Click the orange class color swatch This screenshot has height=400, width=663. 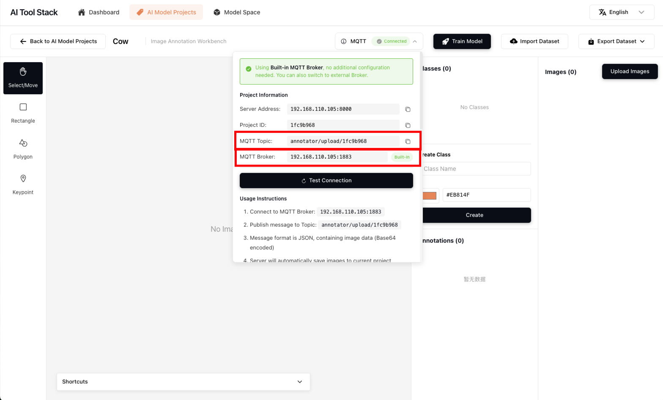[x=430, y=195]
